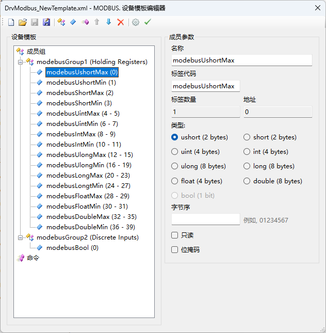Add a new element using blue diamond icon
Screen dimensions: 326x333
(x=73, y=22)
